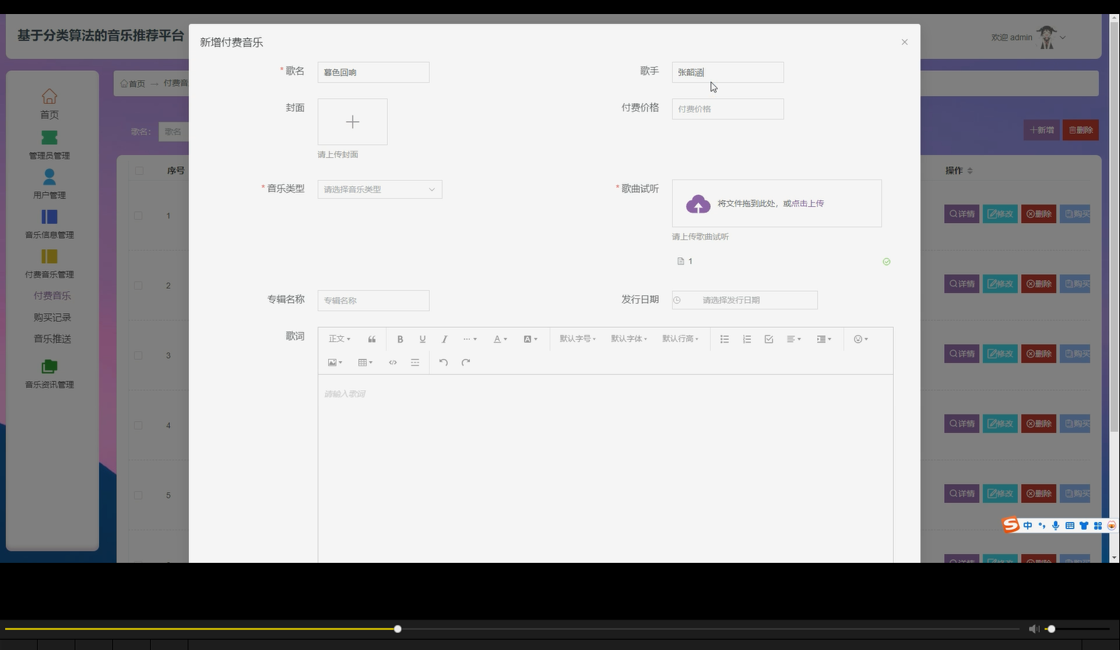
Task: Open the 音乐类型 dropdown
Action: (379, 189)
